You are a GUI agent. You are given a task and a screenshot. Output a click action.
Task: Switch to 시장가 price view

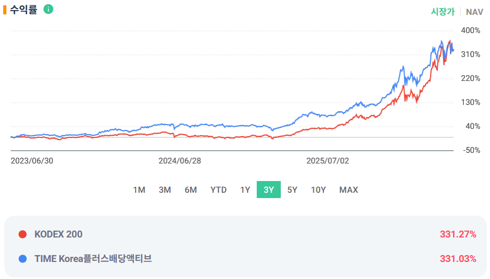pos(442,12)
